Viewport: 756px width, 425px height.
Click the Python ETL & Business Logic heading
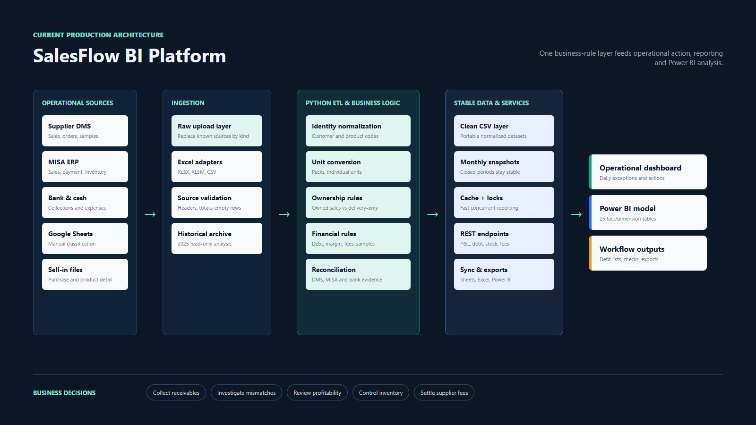pos(352,103)
